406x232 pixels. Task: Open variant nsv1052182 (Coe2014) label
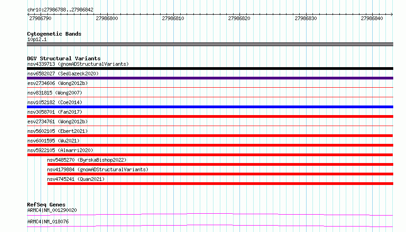(x=55, y=102)
